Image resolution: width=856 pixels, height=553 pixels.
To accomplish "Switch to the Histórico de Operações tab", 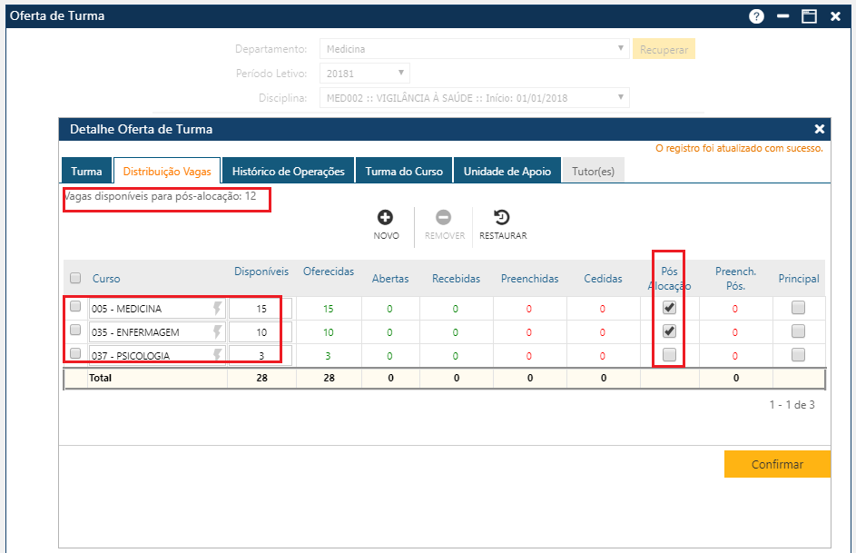I will (288, 172).
